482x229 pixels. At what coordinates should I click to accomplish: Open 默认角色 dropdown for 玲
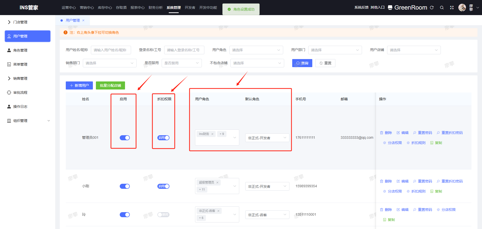pos(267,215)
